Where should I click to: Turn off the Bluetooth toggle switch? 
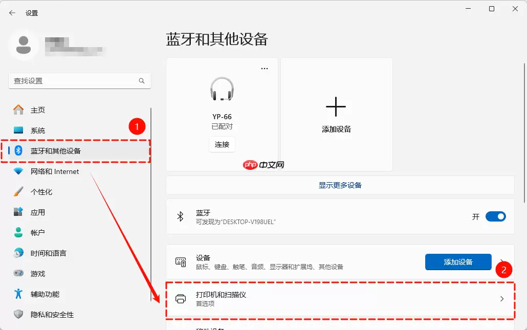point(496,216)
